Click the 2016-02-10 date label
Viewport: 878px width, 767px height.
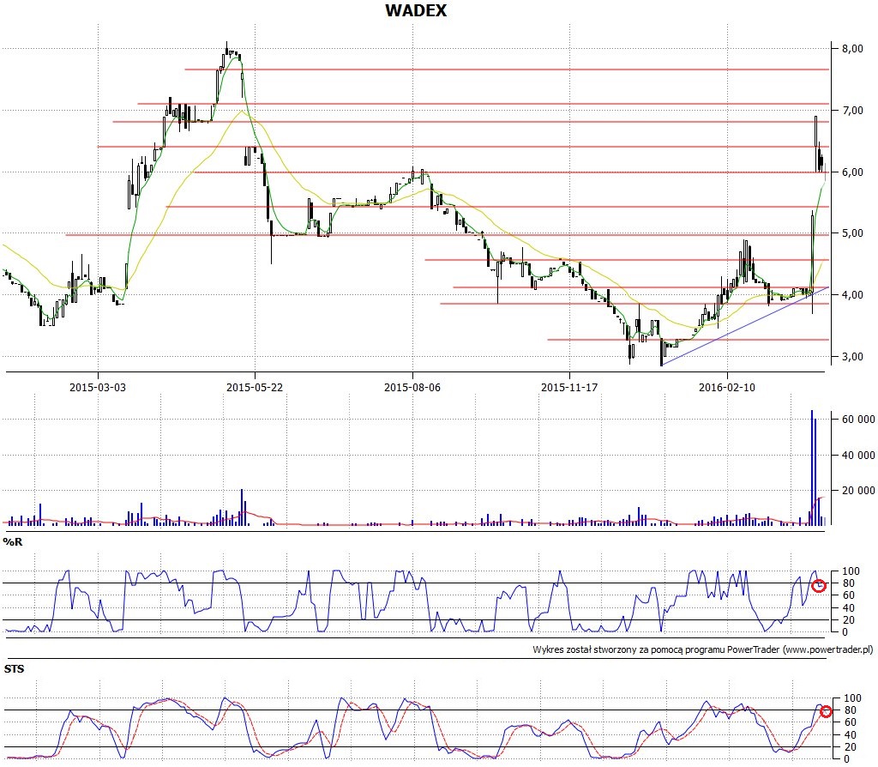pos(727,387)
